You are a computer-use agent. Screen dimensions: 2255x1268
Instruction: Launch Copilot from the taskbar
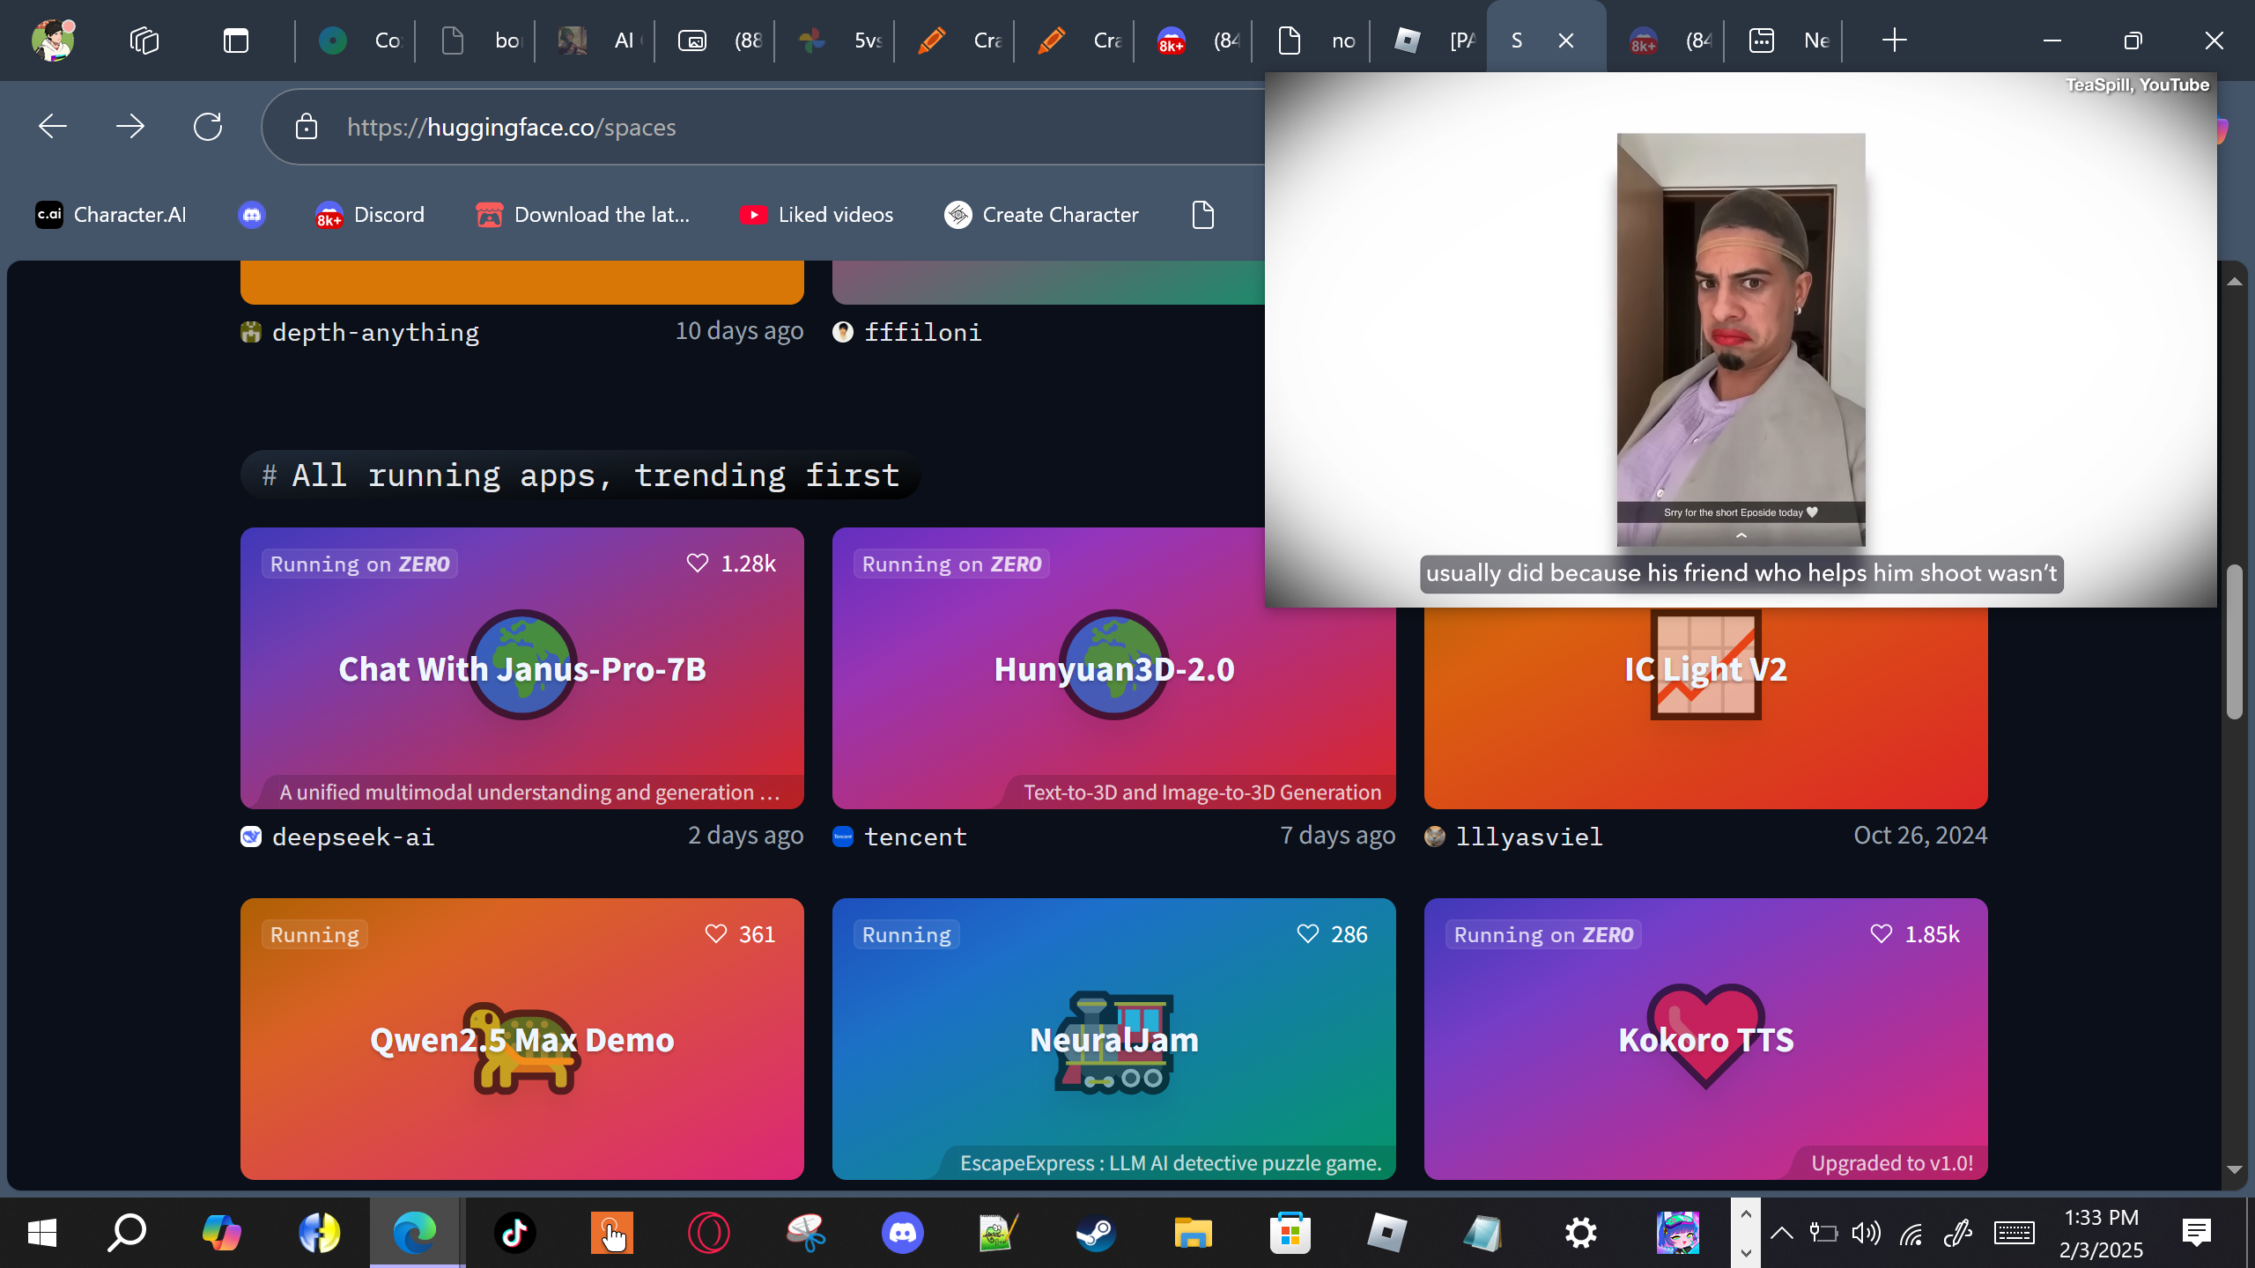[222, 1233]
